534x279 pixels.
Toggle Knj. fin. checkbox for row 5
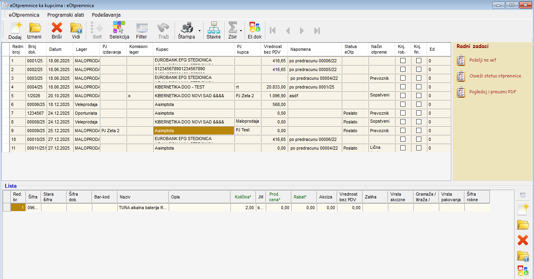tap(419, 96)
